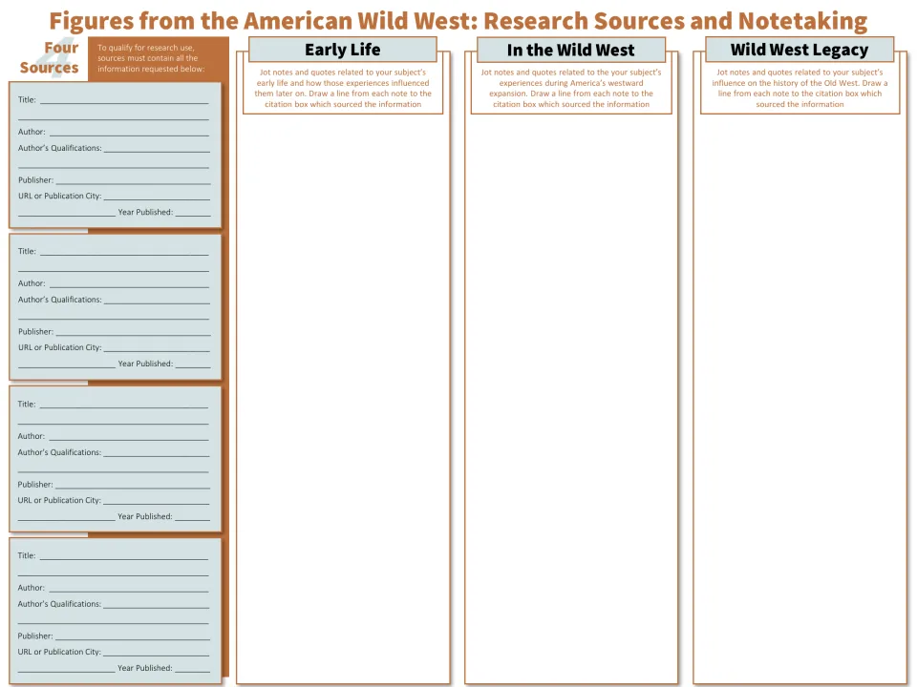Click the Publisher line in the fourth source box
Image resolution: width=917 pixels, height=687 pixels.
click(x=133, y=636)
